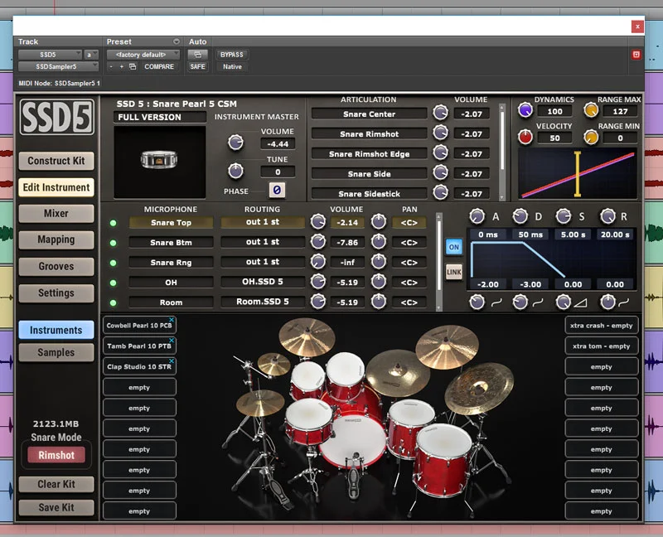Click the preset copy settings icon

pyautogui.click(x=133, y=66)
